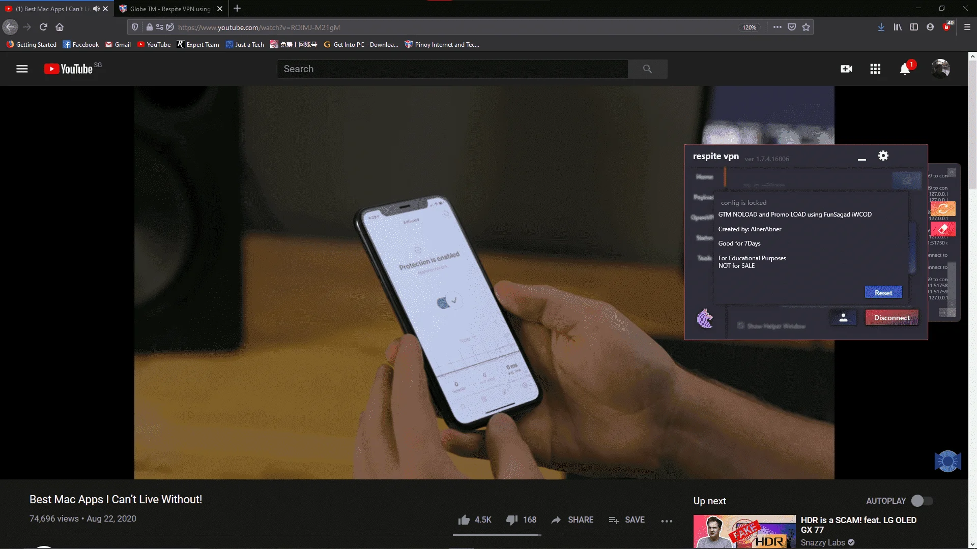Click the YouTube search magnifier button

[x=647, y=69]
